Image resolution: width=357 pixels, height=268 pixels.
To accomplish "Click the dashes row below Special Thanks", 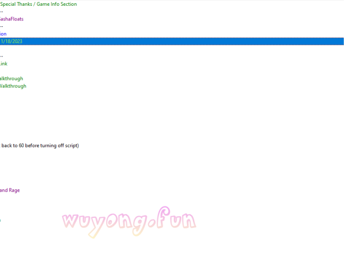I will pyautogui.click(x=2, y=12).
